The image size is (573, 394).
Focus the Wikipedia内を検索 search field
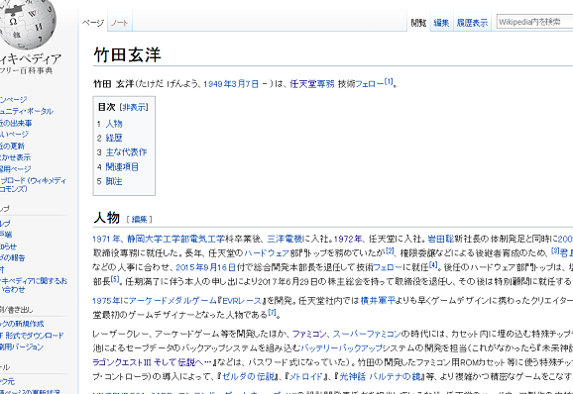coord(534,22)
